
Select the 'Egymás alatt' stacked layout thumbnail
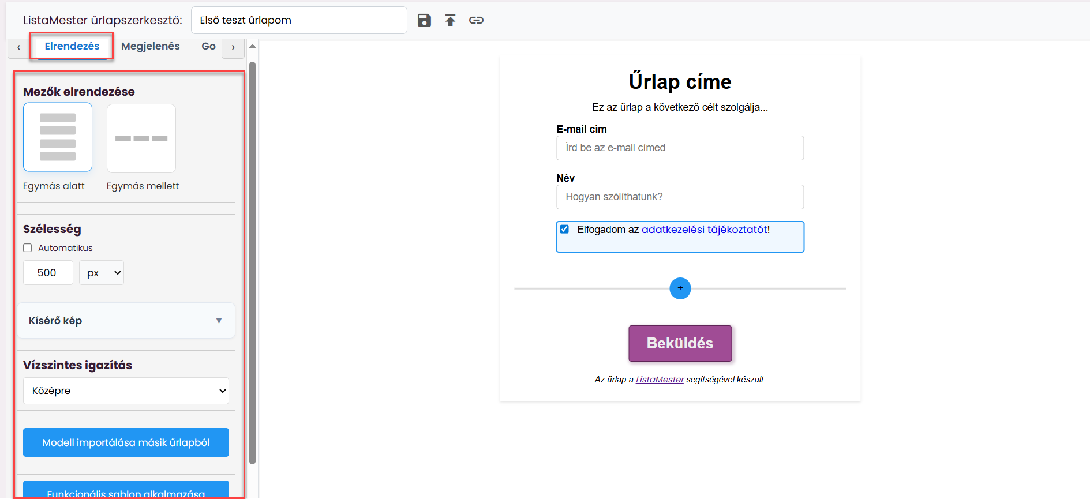[58, 137]
